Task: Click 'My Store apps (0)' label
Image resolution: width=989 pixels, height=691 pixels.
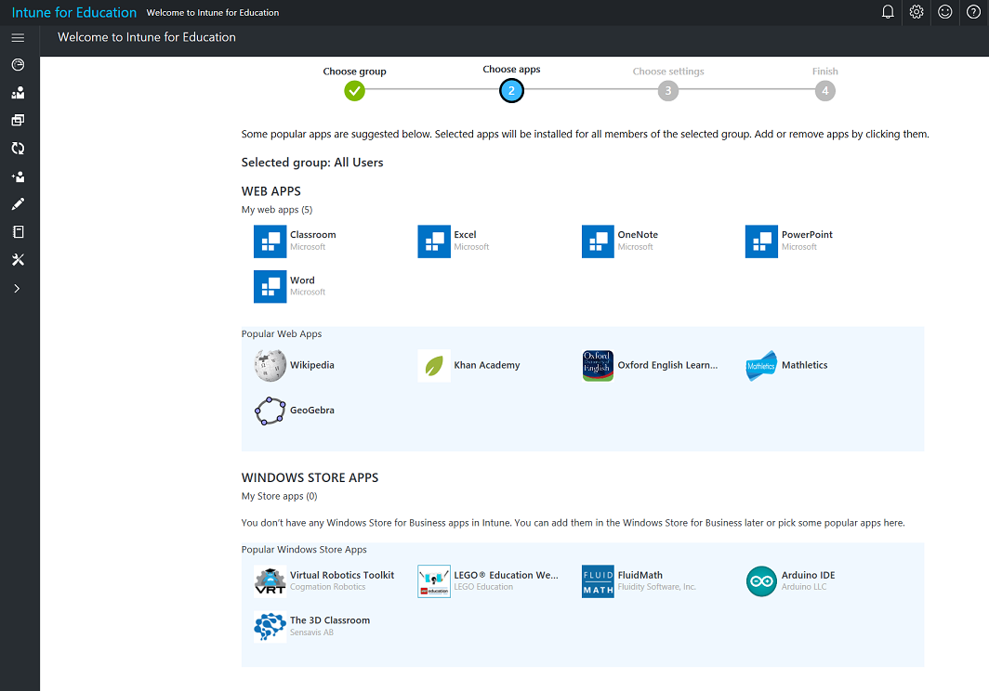Action: [280, 496]
